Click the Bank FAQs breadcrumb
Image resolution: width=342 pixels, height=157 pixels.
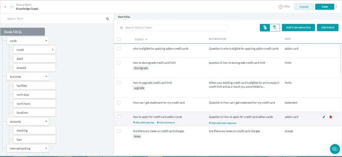124,17
